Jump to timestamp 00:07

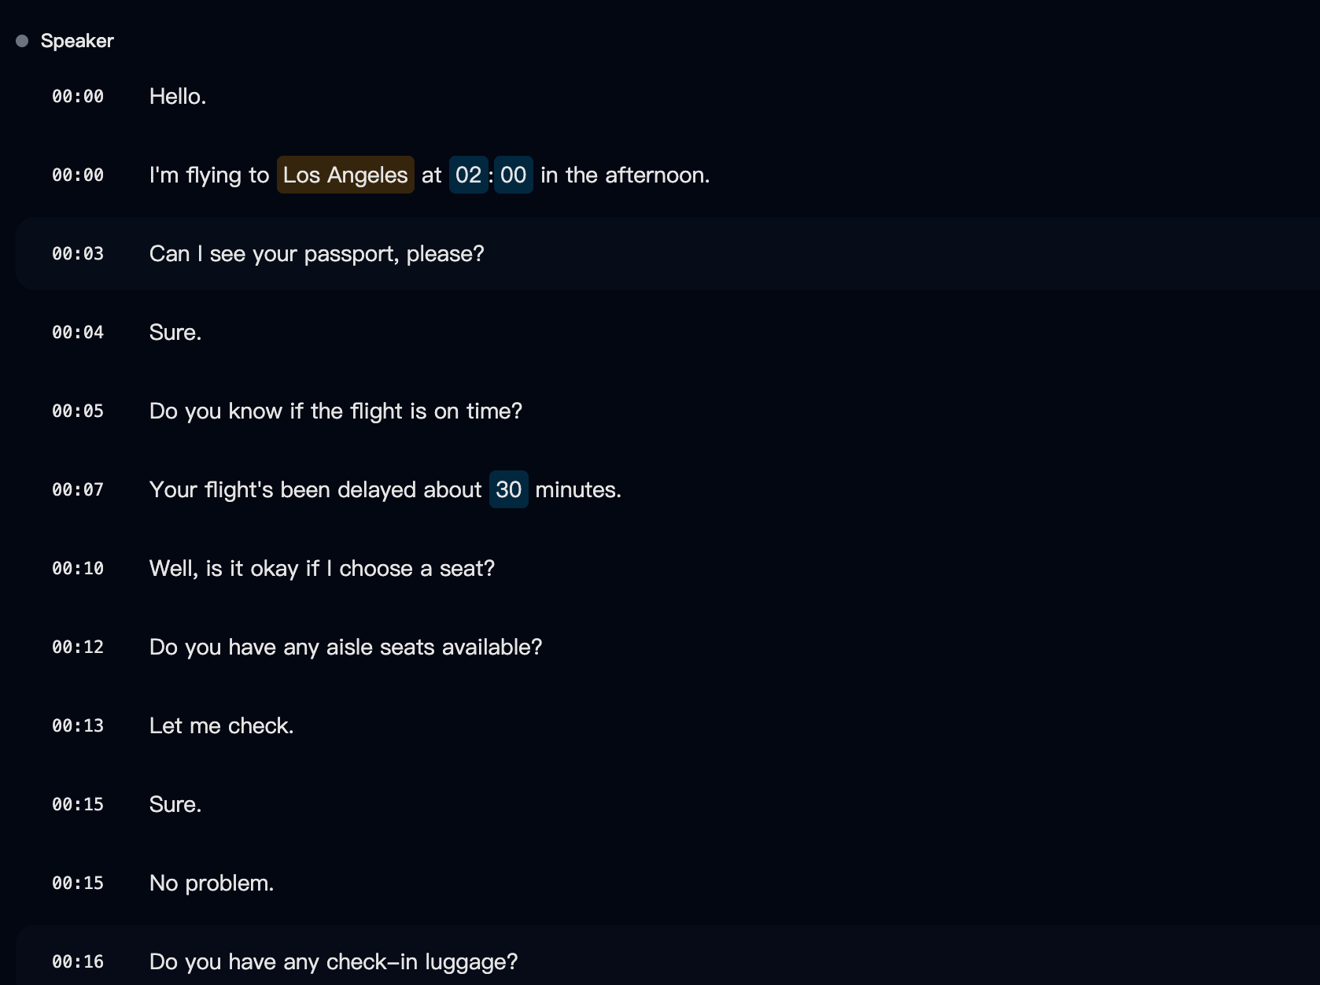click(x=78, y=489)
